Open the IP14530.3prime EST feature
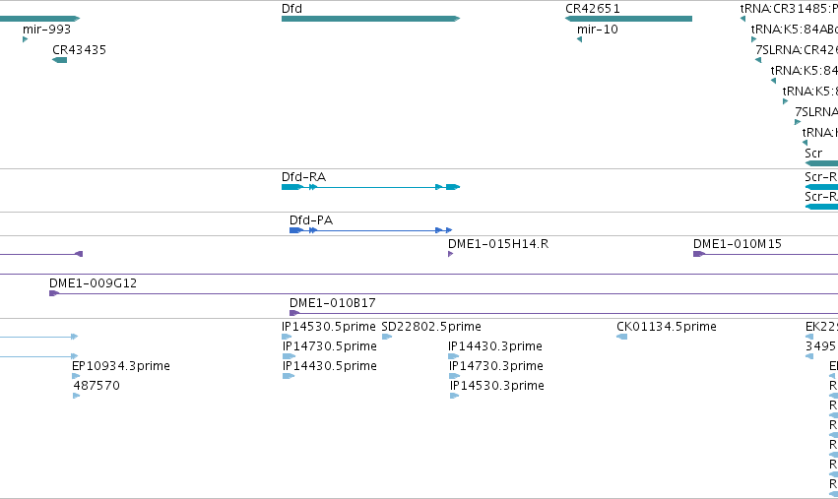This screenshot has height=499, width=838. (x=455, y=396)
